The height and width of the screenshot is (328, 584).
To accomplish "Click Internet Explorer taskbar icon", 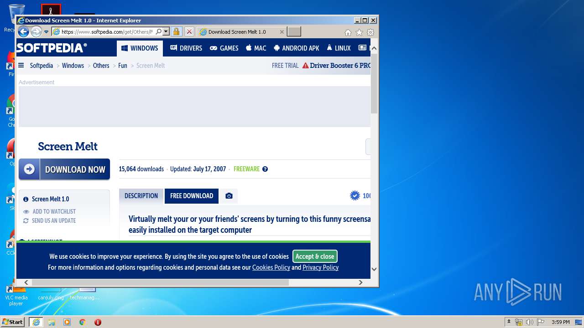I will [x=36, y=322].
